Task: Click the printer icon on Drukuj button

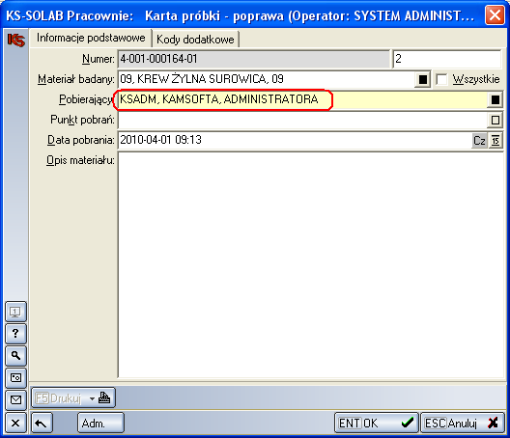Action: [104, 397]
